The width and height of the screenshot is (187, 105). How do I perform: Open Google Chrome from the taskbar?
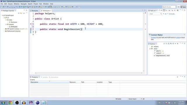point(10,103)
